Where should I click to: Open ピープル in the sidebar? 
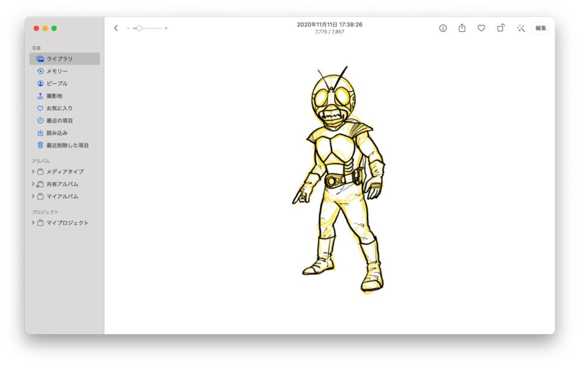(65, 84)
